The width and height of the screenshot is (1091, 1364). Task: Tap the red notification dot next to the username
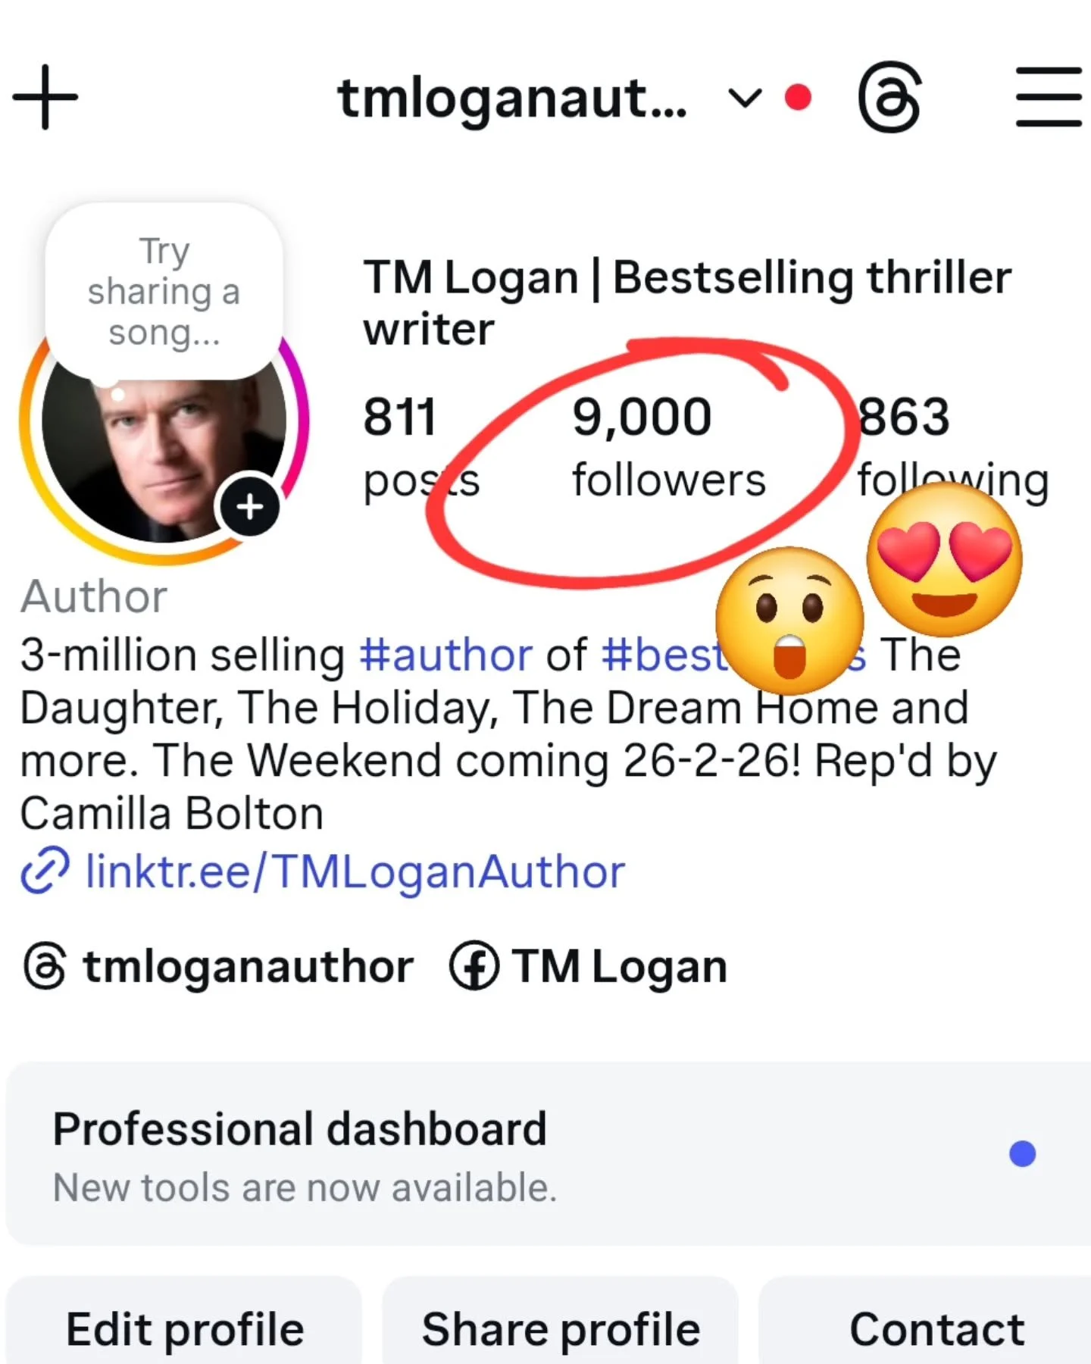click(x=798, y=98)
